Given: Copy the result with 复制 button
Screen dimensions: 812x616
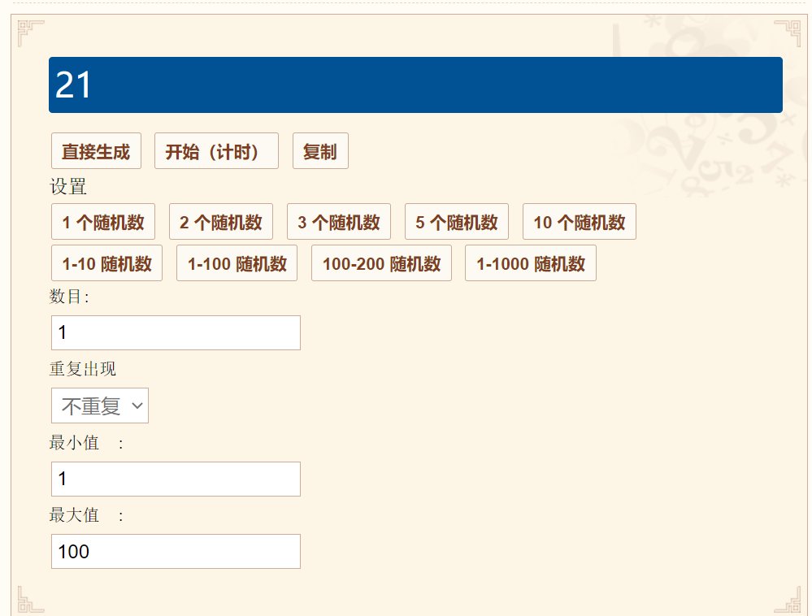Looking at the screenshot, I should 320,151.
